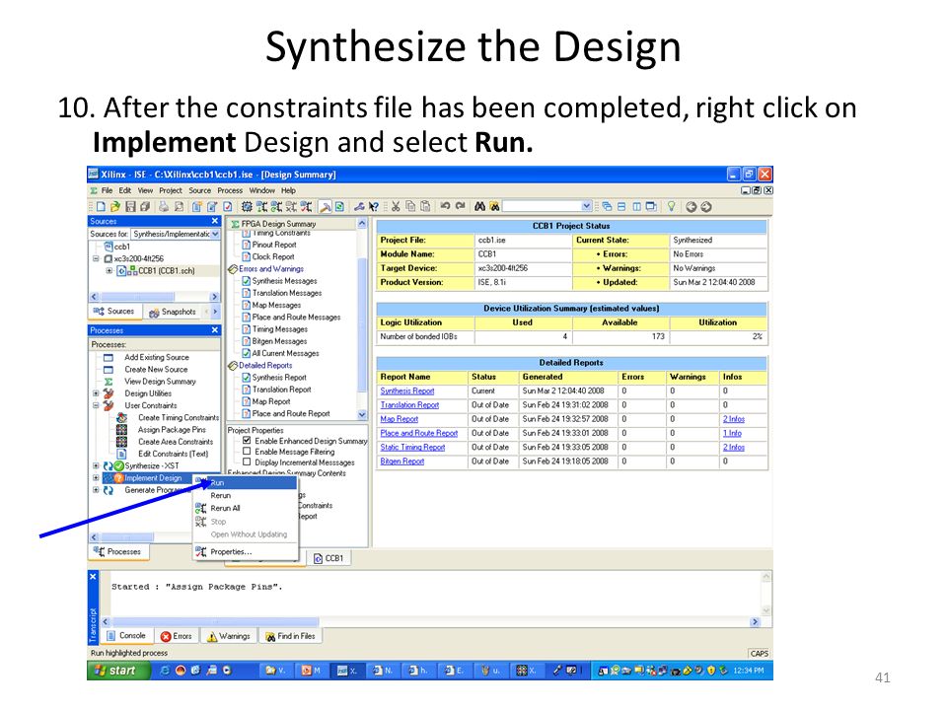Collapse the User Constraints process node

[96, 405]
